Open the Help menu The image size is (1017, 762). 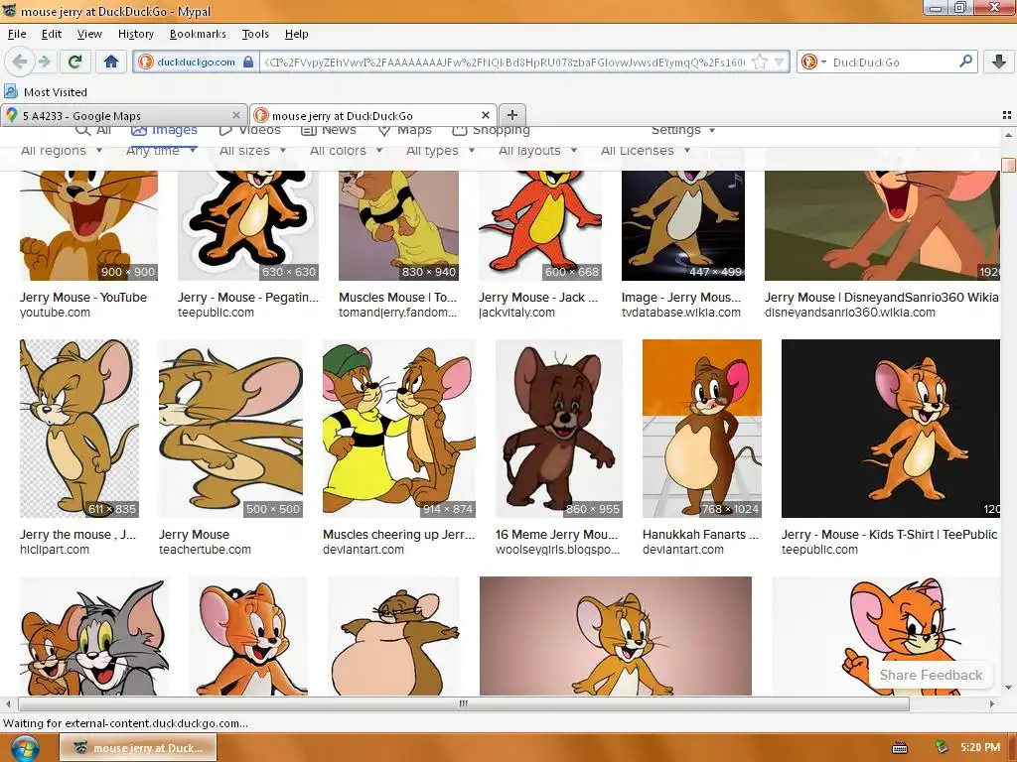click(x=296, y=34)
